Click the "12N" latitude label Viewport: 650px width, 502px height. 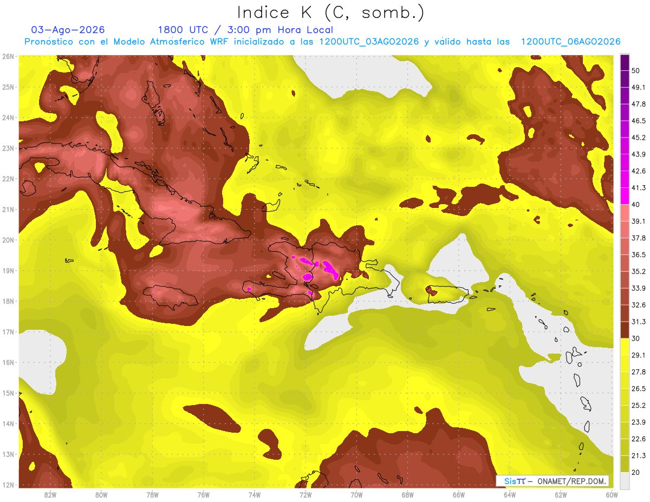(x=8, y=485)
